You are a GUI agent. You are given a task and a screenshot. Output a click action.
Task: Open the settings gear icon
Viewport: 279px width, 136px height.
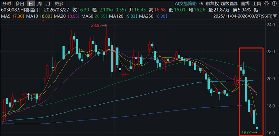(x=266, y=3)
